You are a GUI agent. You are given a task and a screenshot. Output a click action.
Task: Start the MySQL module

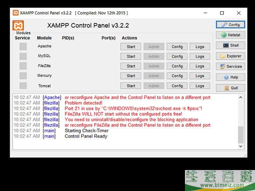(131, 56)
